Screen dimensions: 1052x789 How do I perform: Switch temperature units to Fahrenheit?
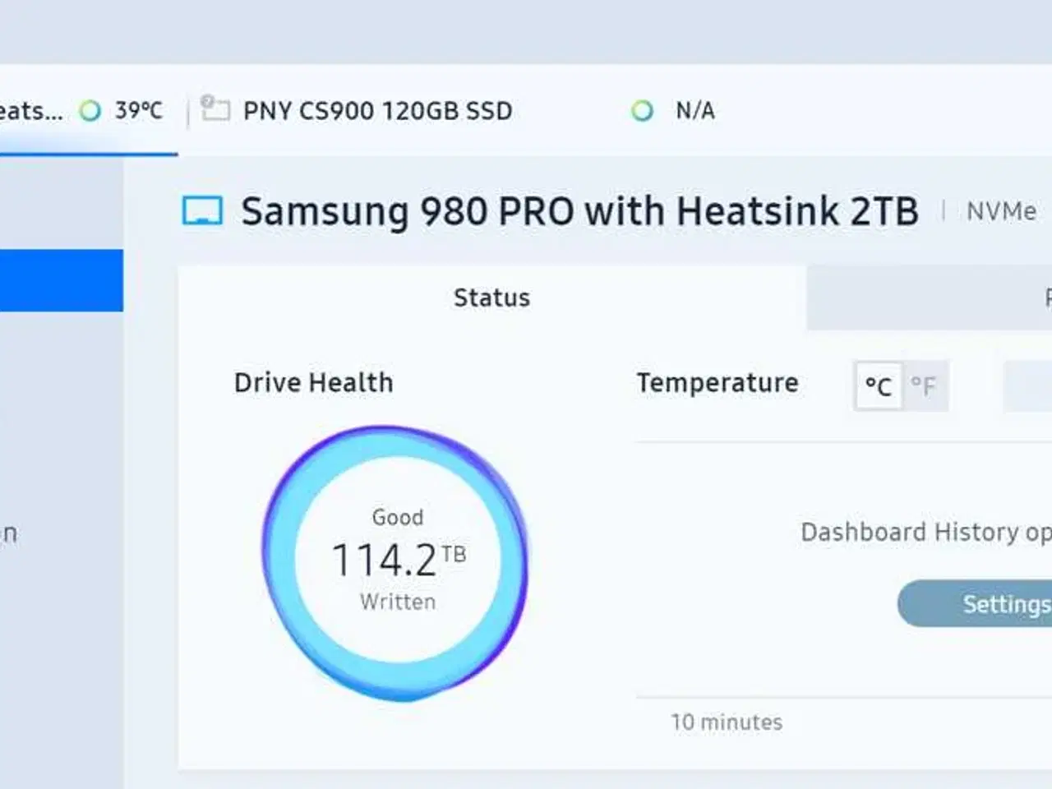(x=925, y=385)
